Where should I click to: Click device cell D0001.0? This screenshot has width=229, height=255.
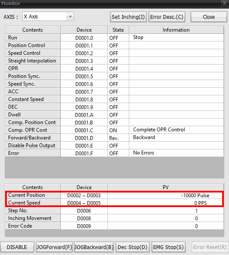(84, 38)
